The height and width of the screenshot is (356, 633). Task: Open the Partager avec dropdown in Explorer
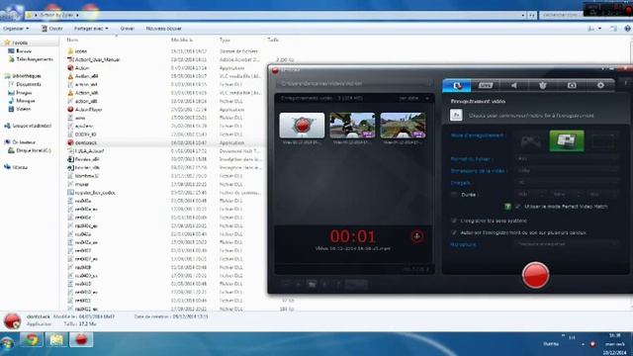(91, 29)
